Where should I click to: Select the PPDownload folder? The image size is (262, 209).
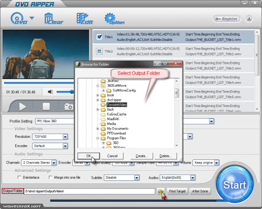coord(116,133)
